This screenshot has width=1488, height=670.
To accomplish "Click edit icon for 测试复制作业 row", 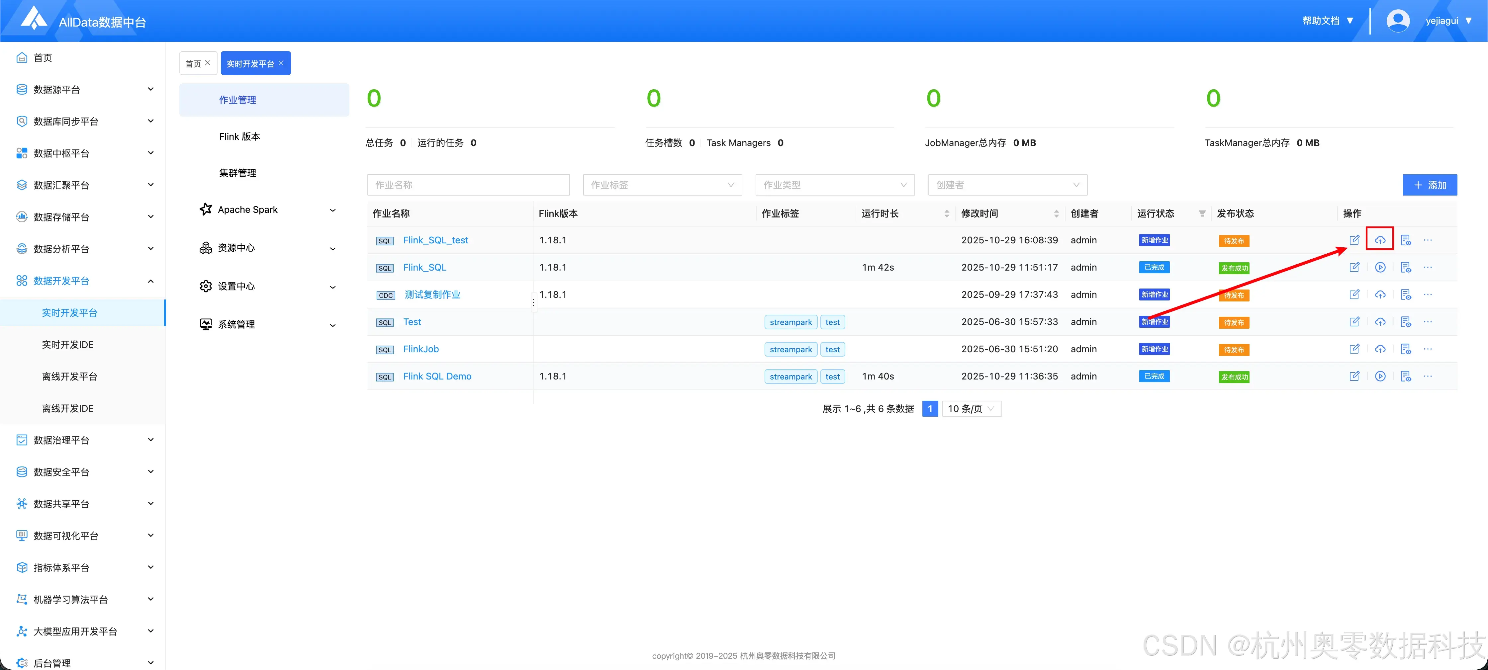I will tap(1354, 294).
